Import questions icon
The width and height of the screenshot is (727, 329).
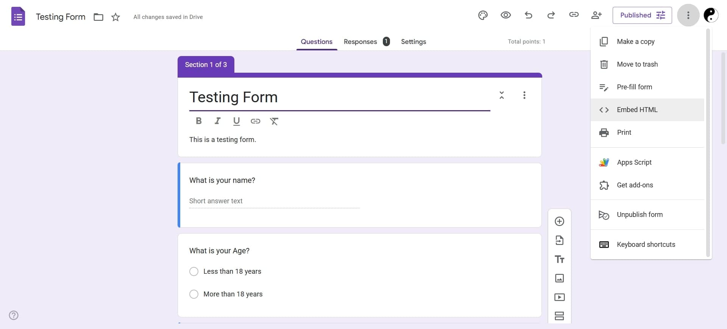[x=559, y=240]
